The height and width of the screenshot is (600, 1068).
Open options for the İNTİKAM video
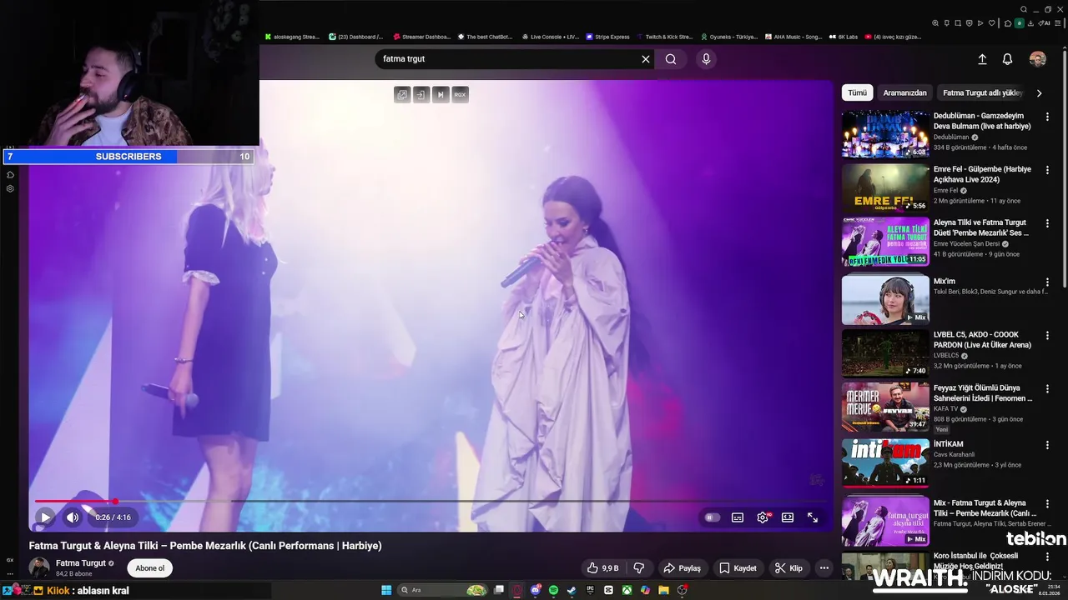(x=1047, y=445)
